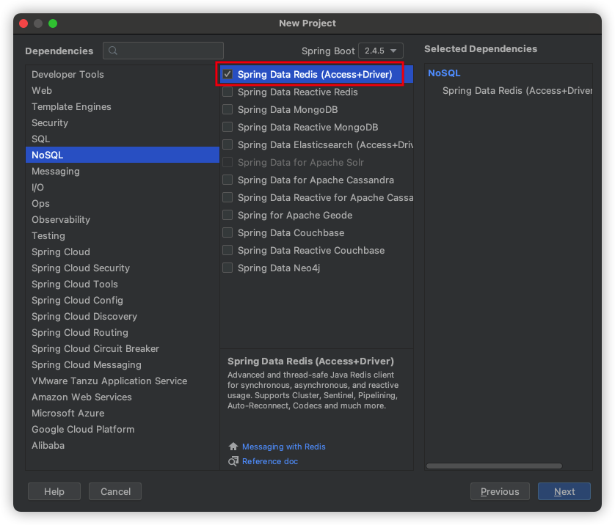Click the NoSQL group in Selected Dependencies
The width and height of the screenshot is (615, 525).
pyautogui.click(x=444, y=73)
